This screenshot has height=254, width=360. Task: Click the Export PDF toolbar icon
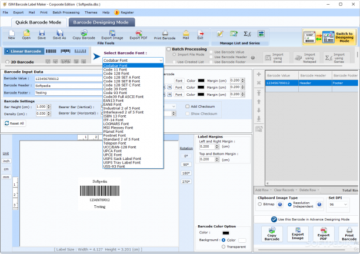(138, 35)
